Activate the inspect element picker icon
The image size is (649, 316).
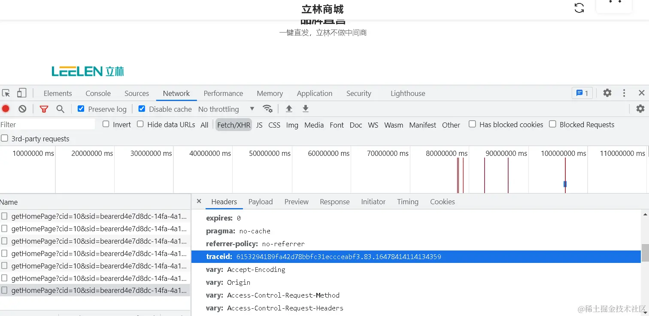(6, 93)
